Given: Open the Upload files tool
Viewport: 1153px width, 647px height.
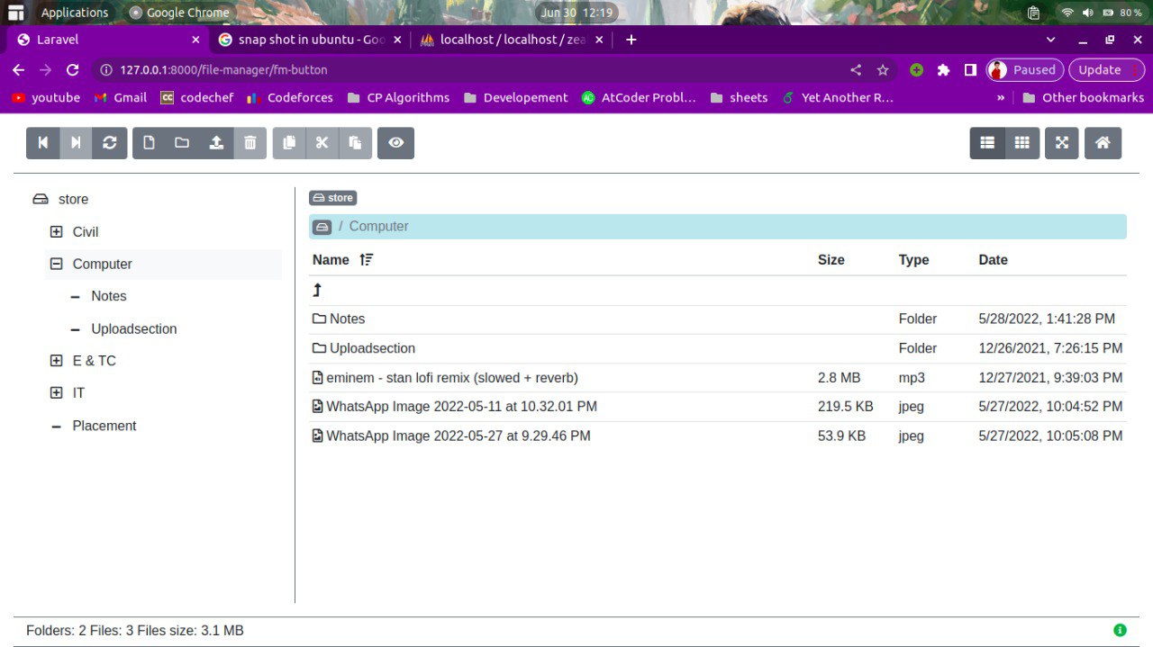Looking at the screenshot, I should pos(216,142).
